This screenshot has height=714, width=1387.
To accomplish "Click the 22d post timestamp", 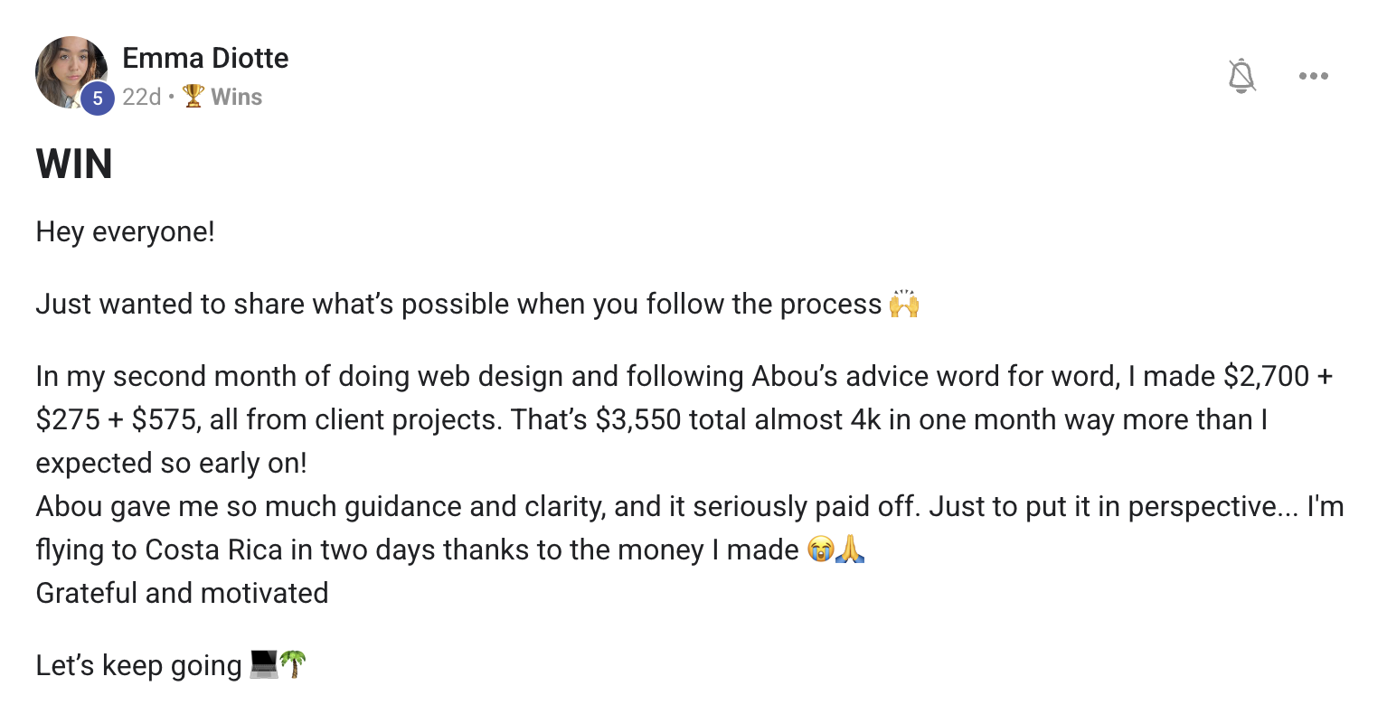I will point(141,97).
